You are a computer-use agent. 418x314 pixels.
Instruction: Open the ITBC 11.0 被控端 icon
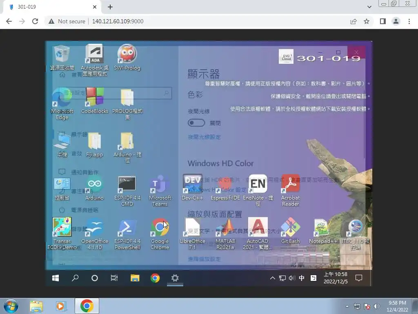[x=356, y=234]
